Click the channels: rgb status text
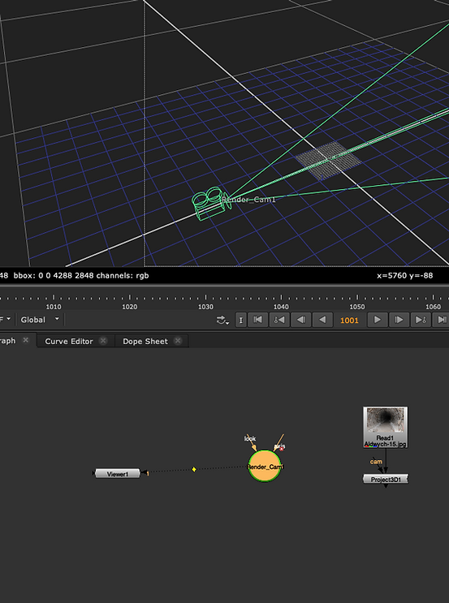This screenshot has width=449, height=603. click(123, 275)
